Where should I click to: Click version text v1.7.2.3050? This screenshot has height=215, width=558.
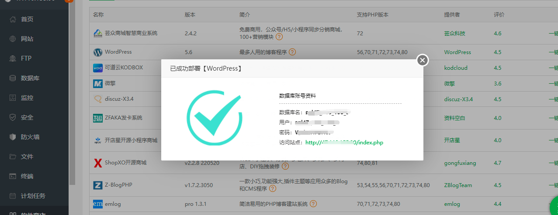tap(199, 185)
